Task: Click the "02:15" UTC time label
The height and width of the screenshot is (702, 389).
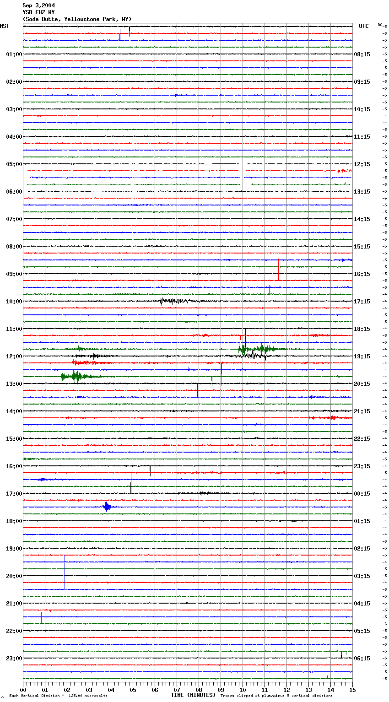Action: (362, 549)
